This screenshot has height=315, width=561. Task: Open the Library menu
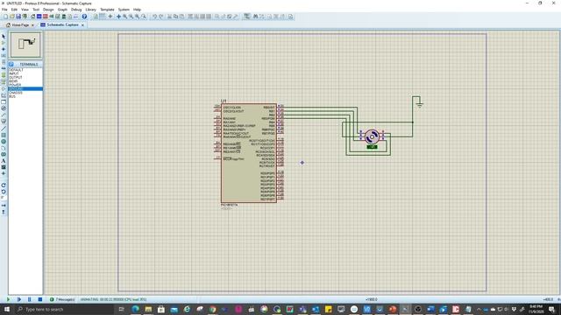90,10
